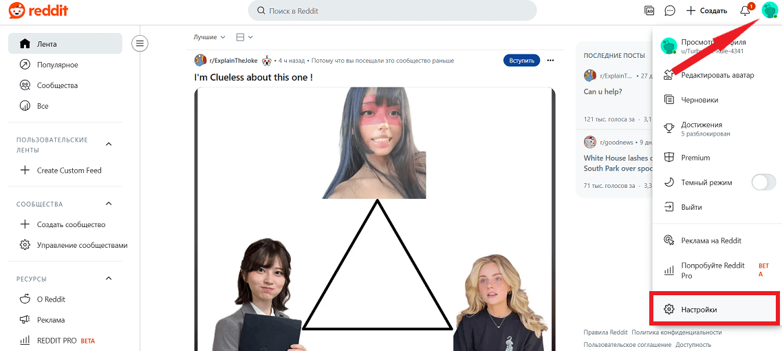Click the Вступить join button
782x351 pixels.
(x=521, y=61)
